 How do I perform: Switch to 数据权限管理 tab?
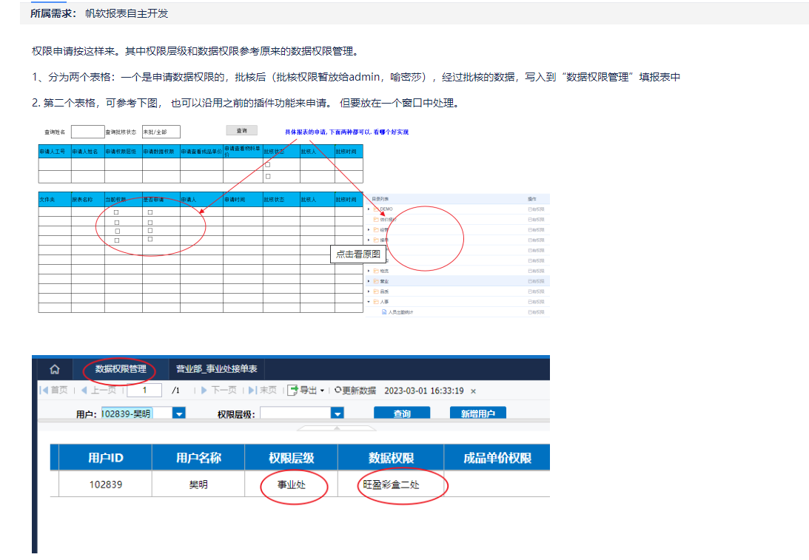121,369
